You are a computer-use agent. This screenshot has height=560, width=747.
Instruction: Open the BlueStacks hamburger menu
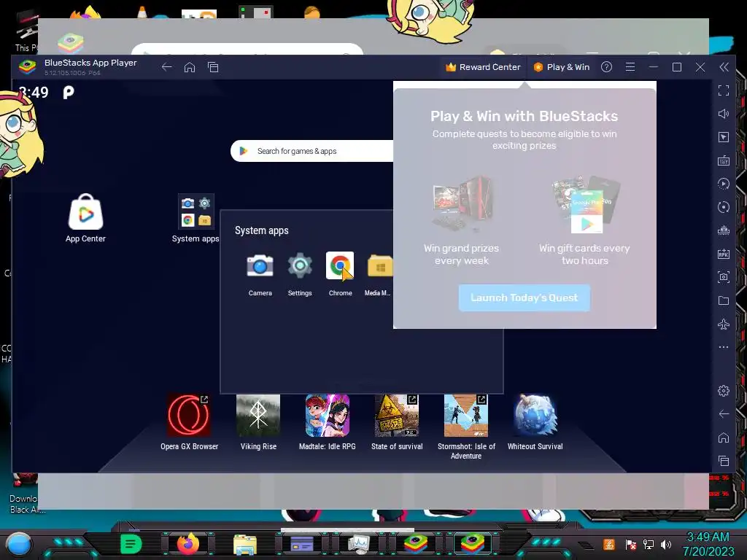pyautogui.click(x=630, y=67)
